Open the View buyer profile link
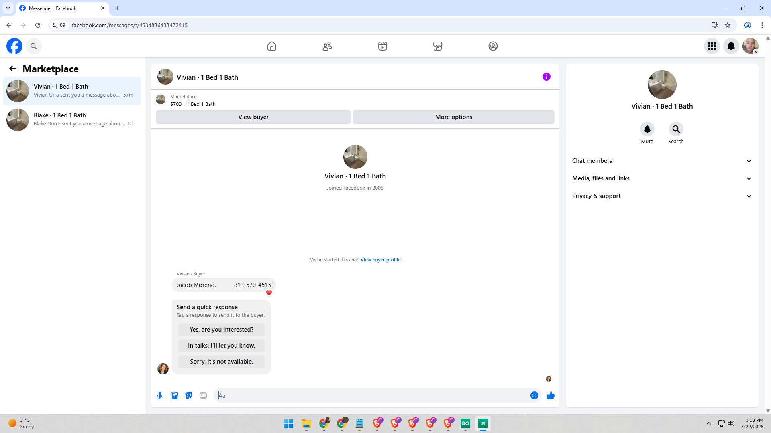Viewport: 771px width, 433px height. 380,260
